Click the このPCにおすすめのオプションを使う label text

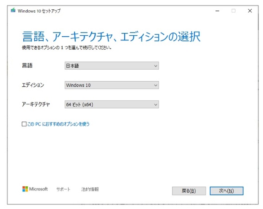coord(58,124)
